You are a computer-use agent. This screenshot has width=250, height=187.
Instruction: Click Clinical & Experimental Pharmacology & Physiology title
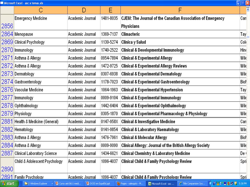click(180, 113)
